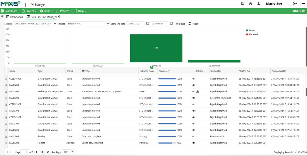View activities for aborted Porting-2
The width and height of the screenshot is (307, 156).
point(194,143)
